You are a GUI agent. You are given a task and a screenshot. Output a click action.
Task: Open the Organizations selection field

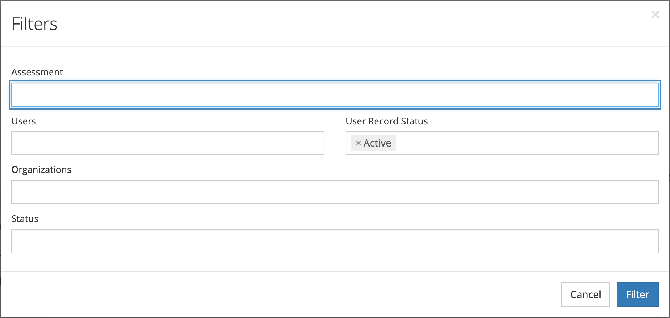pos(335,192)
